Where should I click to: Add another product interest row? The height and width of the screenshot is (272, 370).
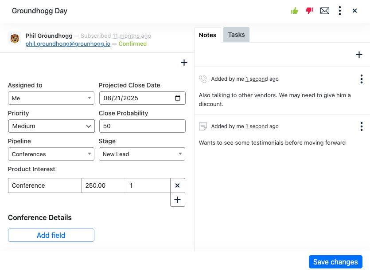tap(177, 200)
